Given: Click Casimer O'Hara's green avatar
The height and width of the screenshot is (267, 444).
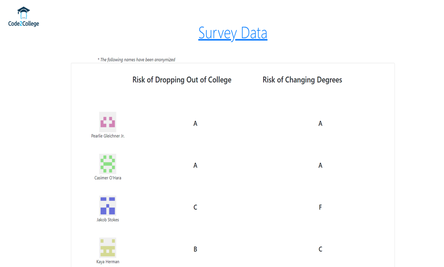Looking at the screenshot, I should point(108,164).
